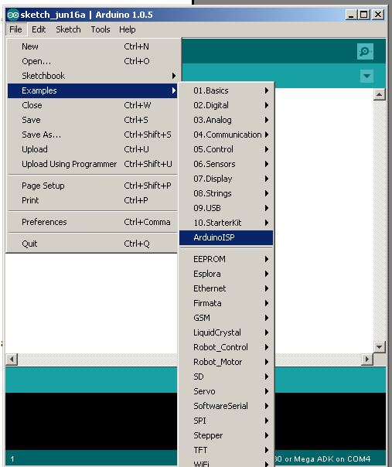The height and width of the screenshot is (467, 392).
Task: Expand the LiquidCrystal library examples
Action: [x=226, y=332]
